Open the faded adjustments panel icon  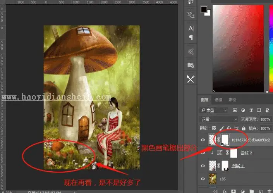(x=191, y=52)
